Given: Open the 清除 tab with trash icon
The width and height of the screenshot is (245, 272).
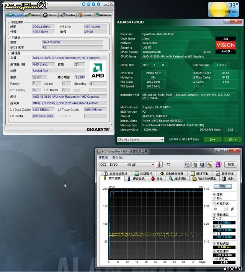Looking at the screenshot, I should point(229,179).
